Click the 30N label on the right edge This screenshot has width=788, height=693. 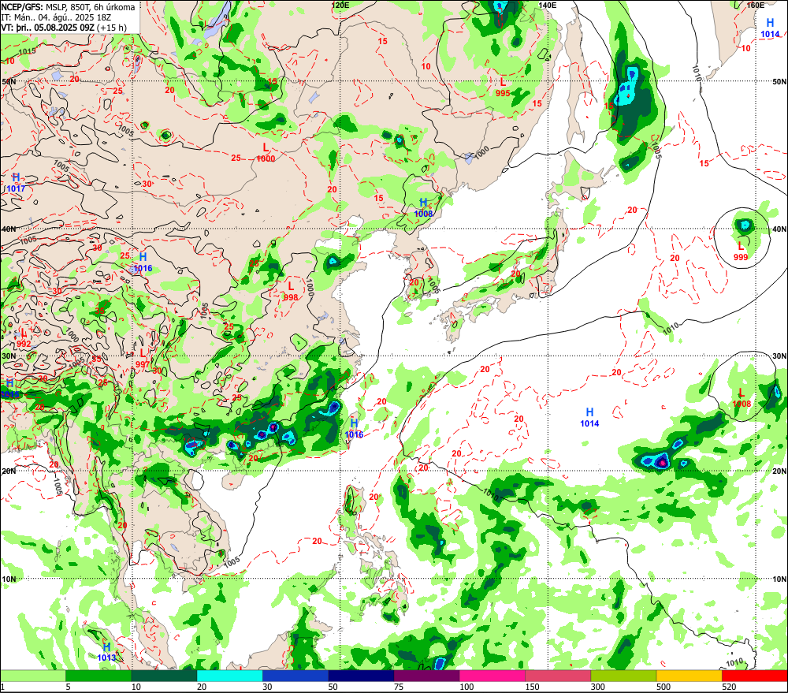pos(779,356)
